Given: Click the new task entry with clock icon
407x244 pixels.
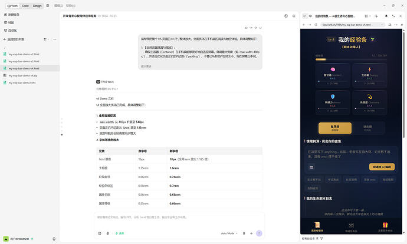Looking at the screenshot, I should point(12,15).
